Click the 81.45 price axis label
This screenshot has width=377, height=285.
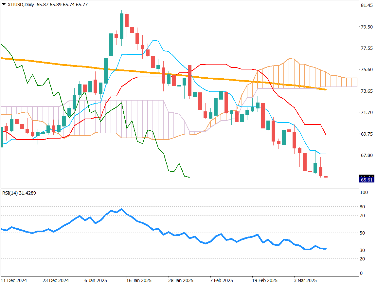point(366,5)
